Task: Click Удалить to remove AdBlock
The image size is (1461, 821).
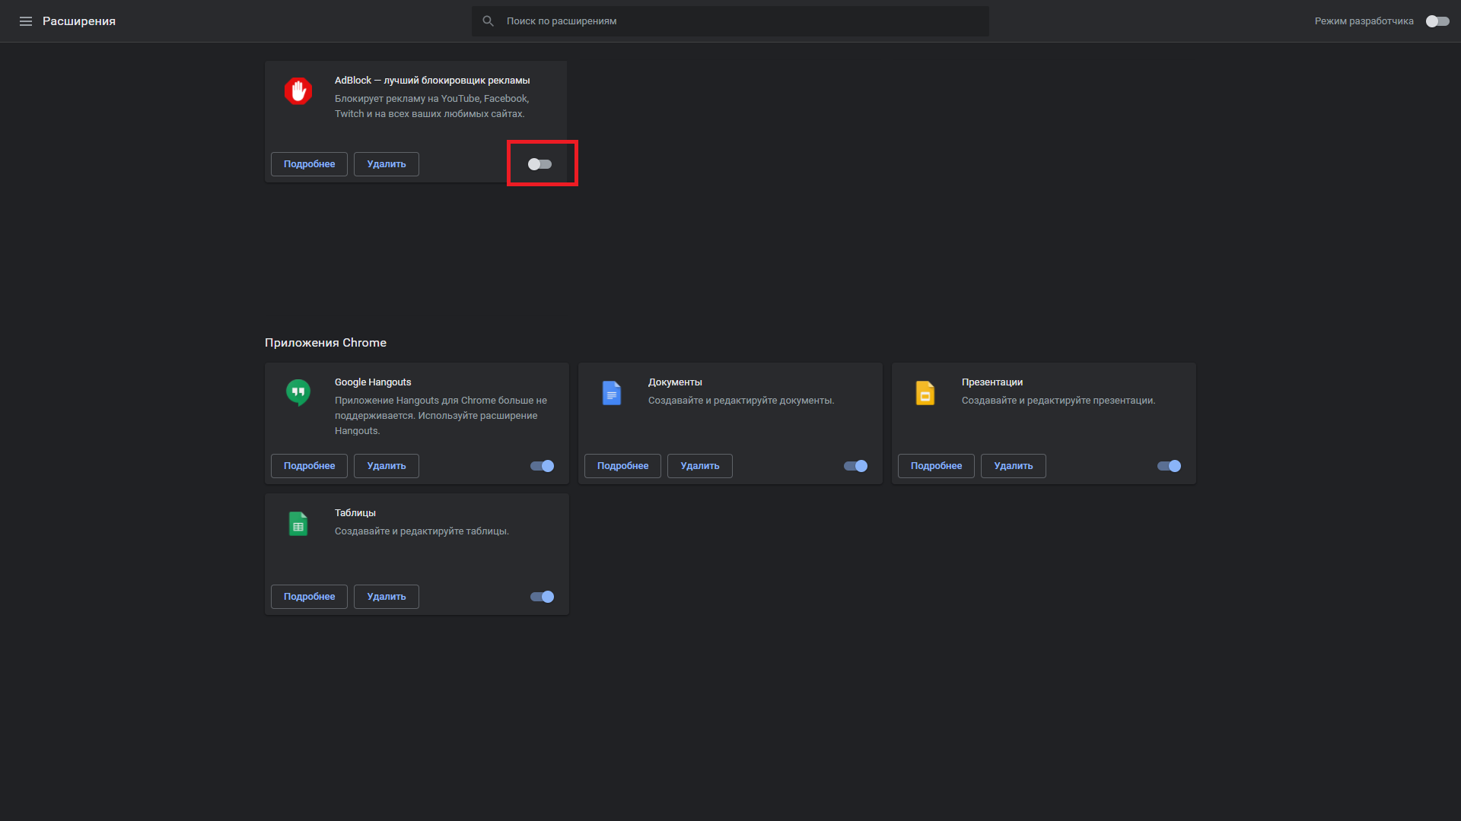Action: (x=386, y=163)
